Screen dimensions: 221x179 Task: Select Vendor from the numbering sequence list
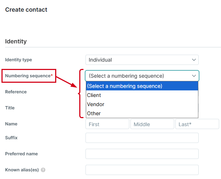tap(142, 104)
